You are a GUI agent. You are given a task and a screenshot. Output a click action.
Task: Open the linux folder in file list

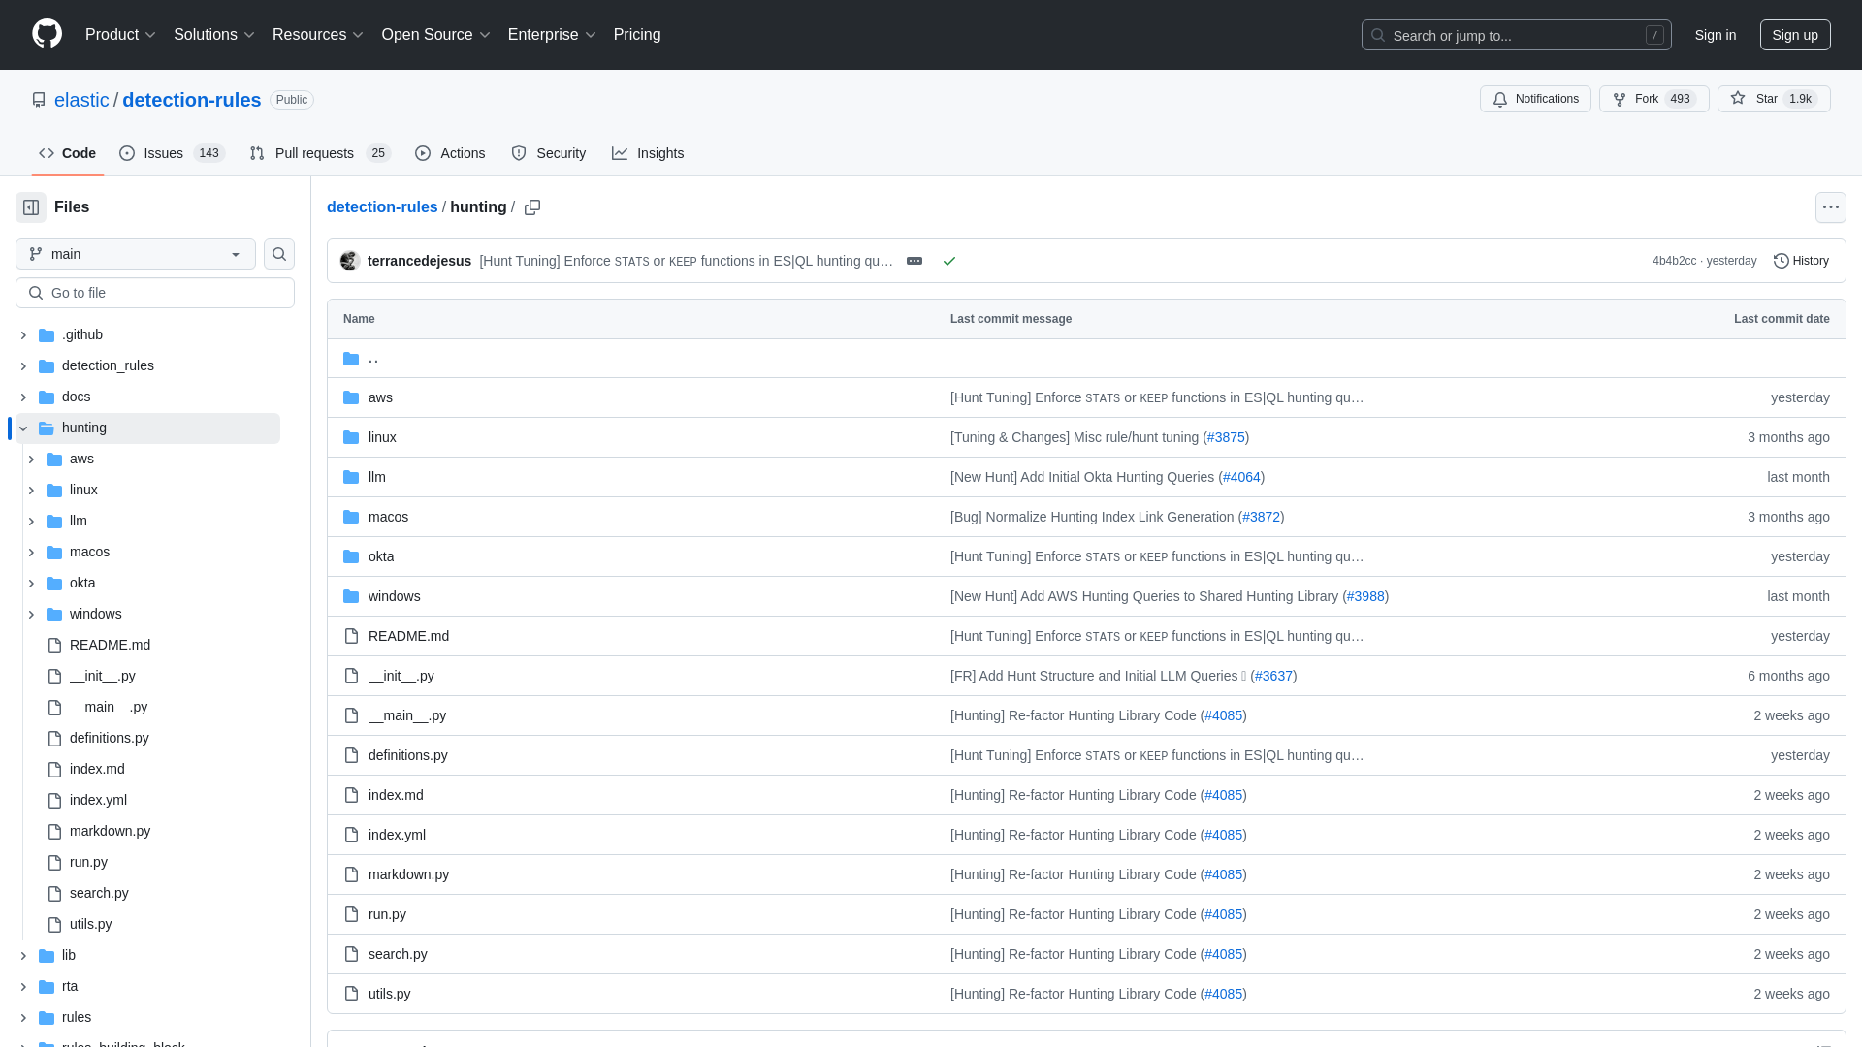click(382, 437)
